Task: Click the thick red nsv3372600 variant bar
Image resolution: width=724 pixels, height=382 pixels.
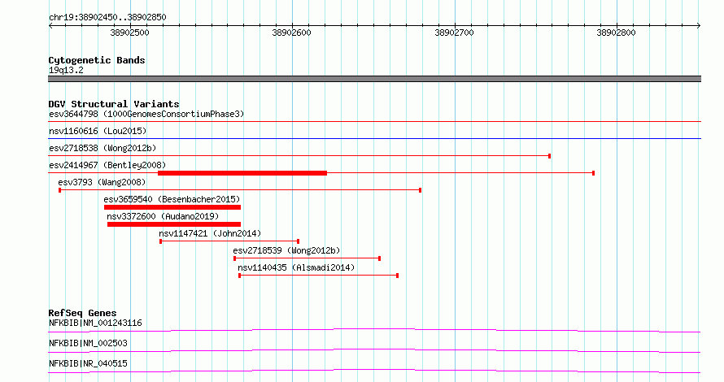Action: 174,224
